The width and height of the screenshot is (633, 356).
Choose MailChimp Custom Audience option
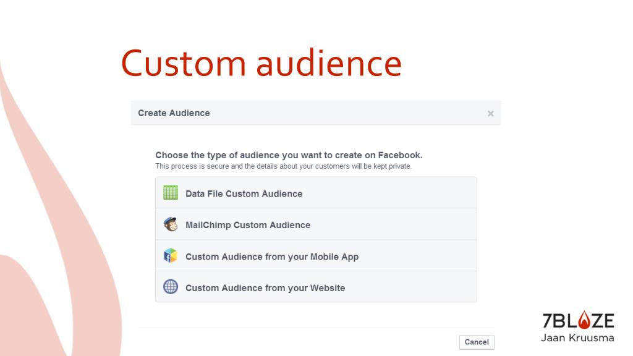click(x=316, y=224)
